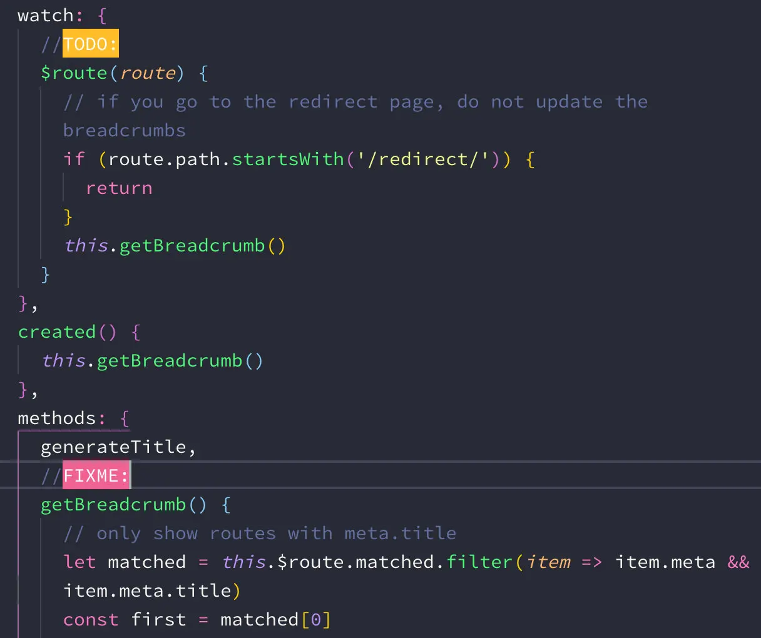Click 'startsWith' method call

288,159
